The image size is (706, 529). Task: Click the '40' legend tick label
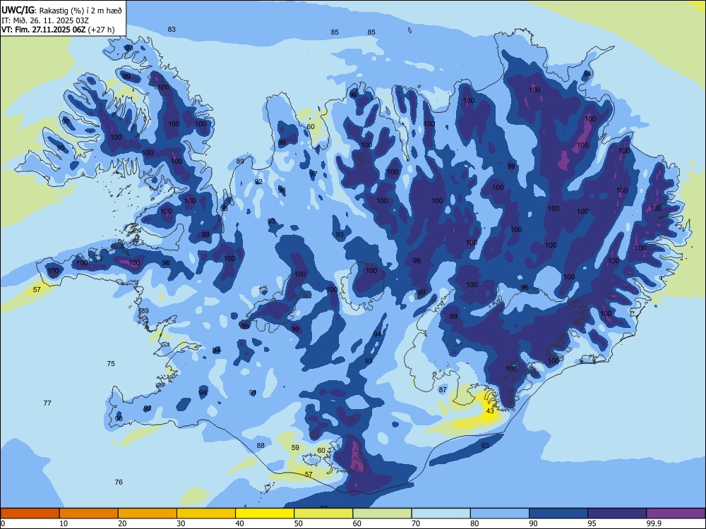pos(239,523)
